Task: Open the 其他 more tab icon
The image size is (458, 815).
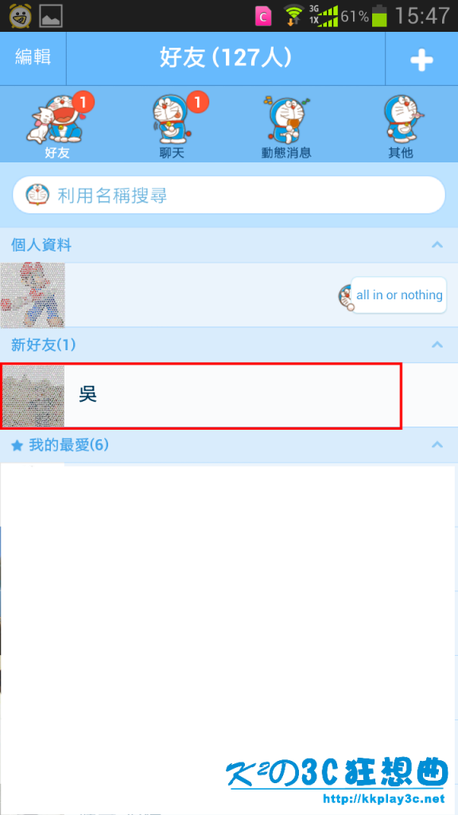Action: pyautogui.click(x=401, y=125)
